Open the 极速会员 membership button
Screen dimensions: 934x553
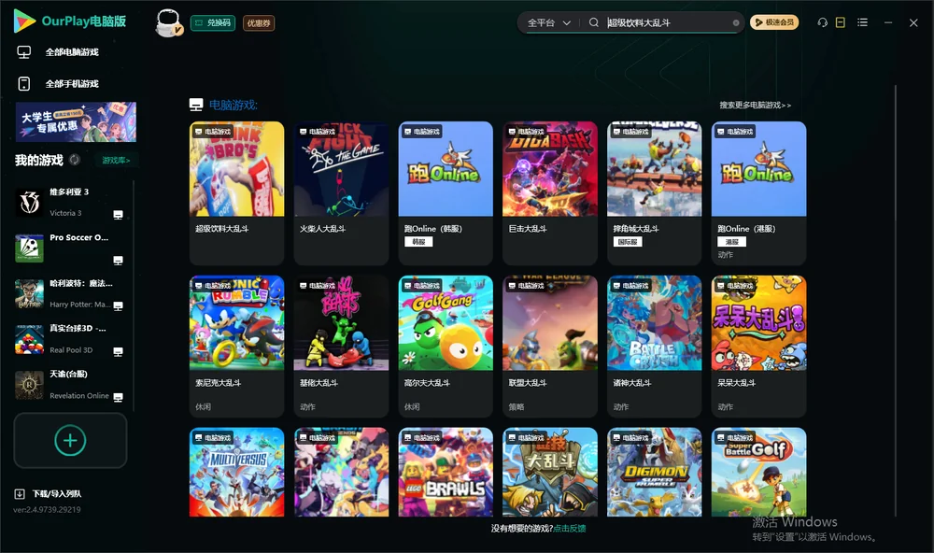point(773,22)
